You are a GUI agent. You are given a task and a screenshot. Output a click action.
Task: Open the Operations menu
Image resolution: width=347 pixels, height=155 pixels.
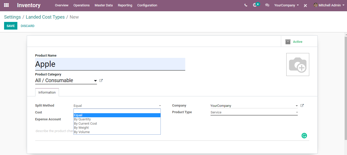[81, 5]
